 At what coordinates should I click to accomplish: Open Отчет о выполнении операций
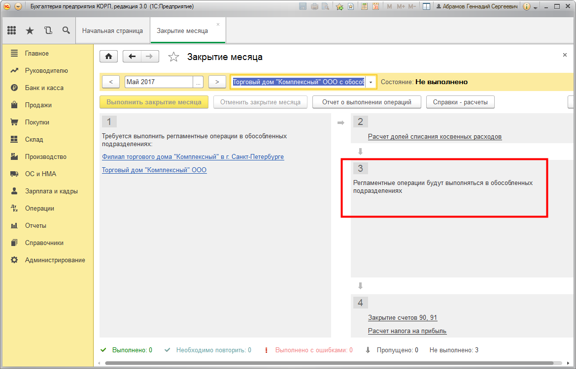coord(367,102)
